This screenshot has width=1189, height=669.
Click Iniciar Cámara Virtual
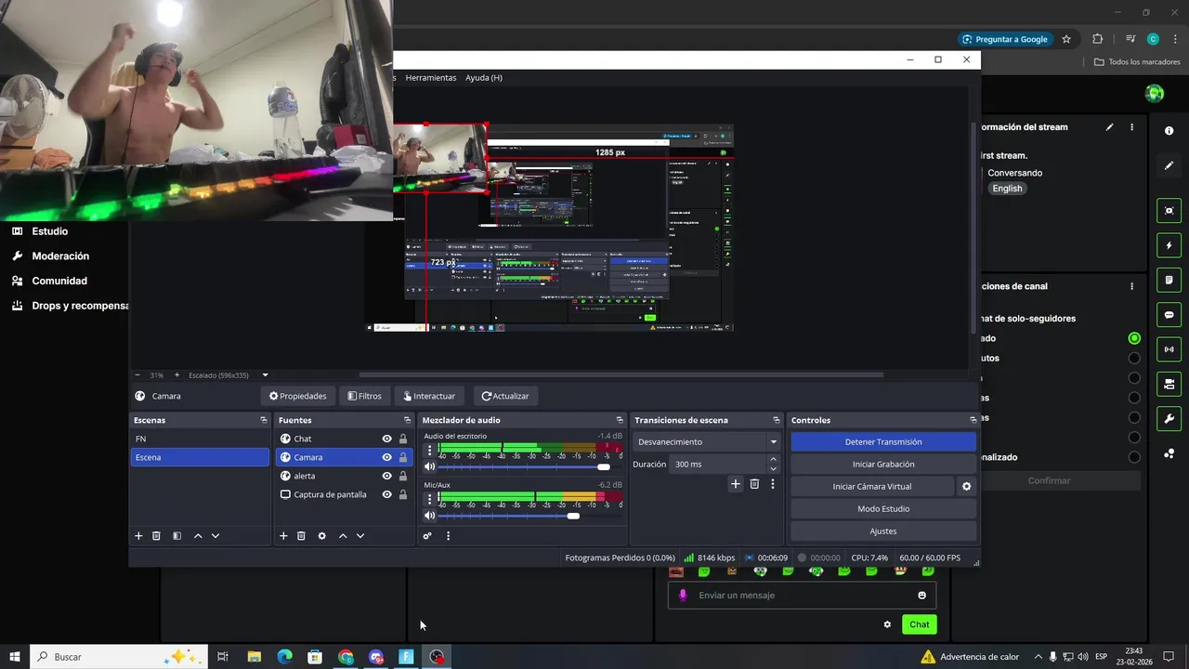tap(872, 487)
